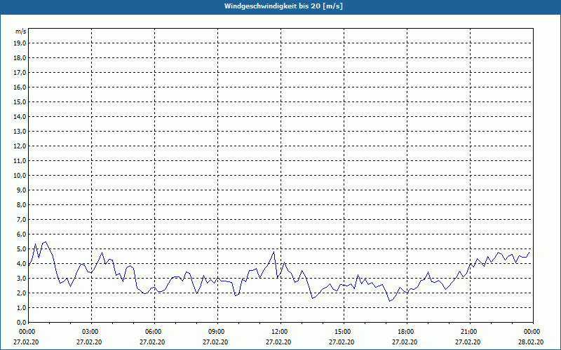Screen dimensions: 561x350
Task: Select the '2,0' y-axis label
Action: pos(22,293)
